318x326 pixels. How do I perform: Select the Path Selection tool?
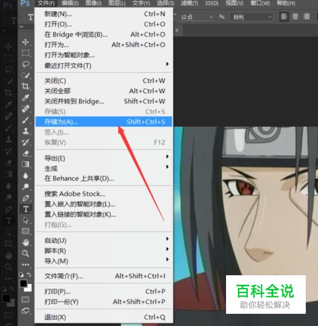click(x=25, y=220)
